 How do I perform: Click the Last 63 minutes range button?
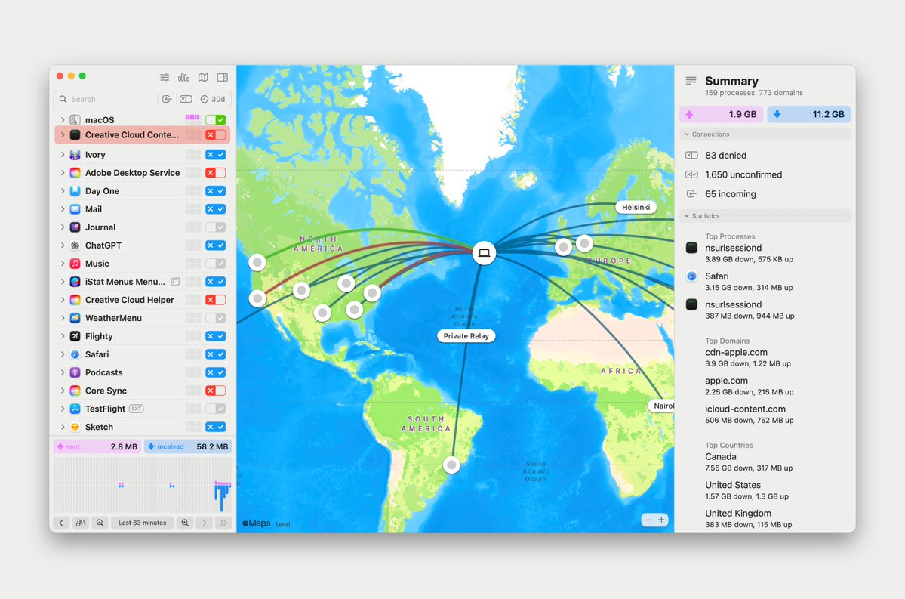pyautogui.click(x=143, y=523)
